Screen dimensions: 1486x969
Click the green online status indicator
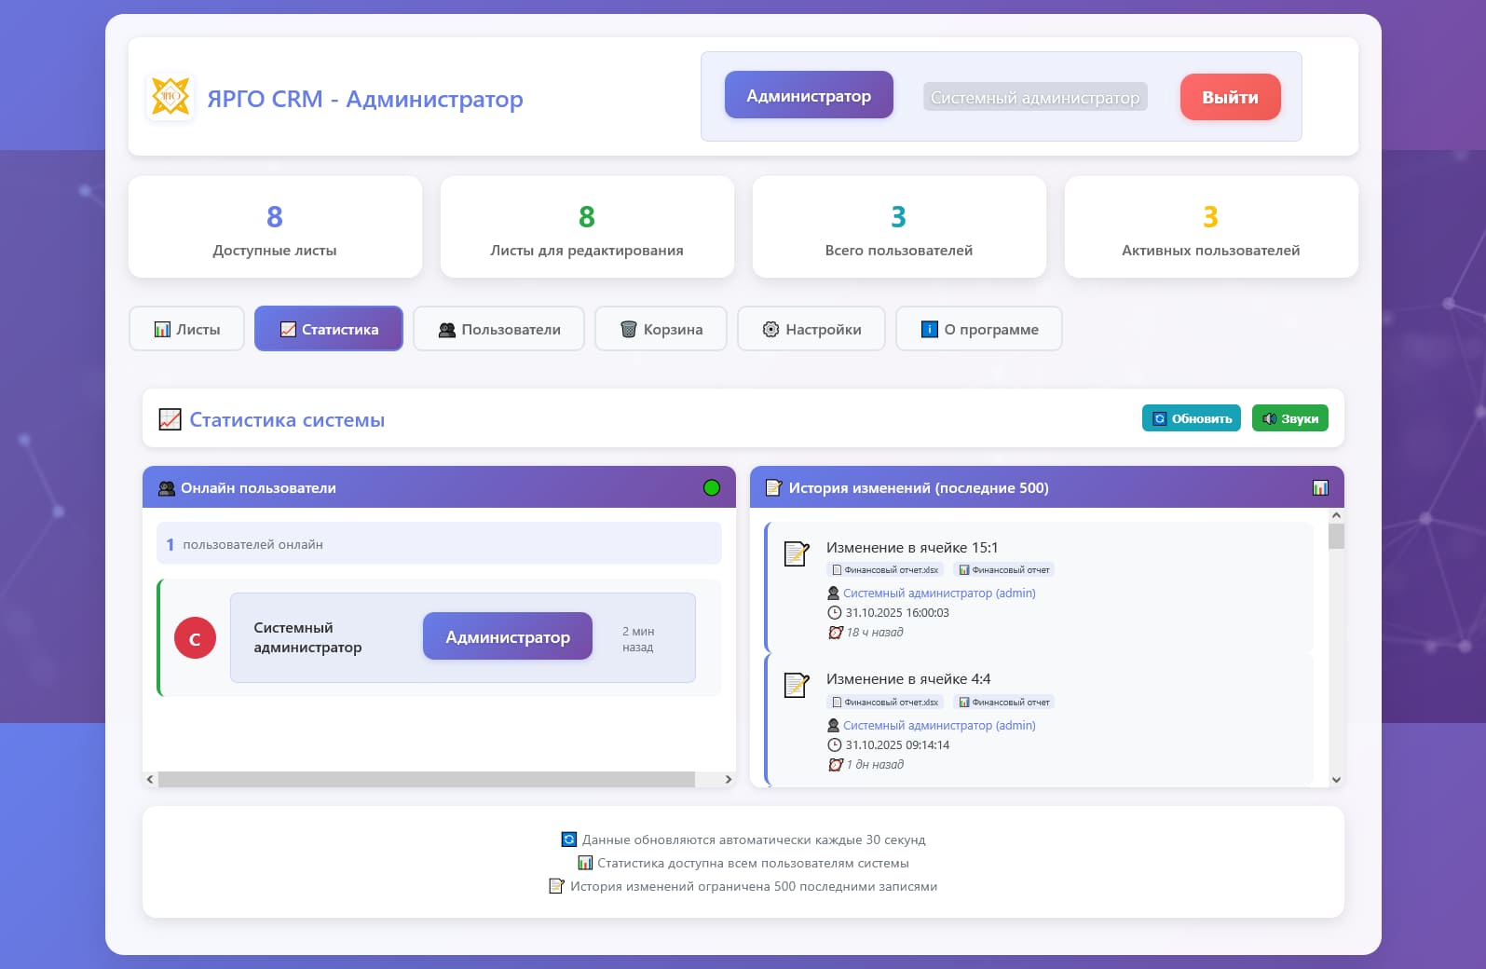point(712,487)
